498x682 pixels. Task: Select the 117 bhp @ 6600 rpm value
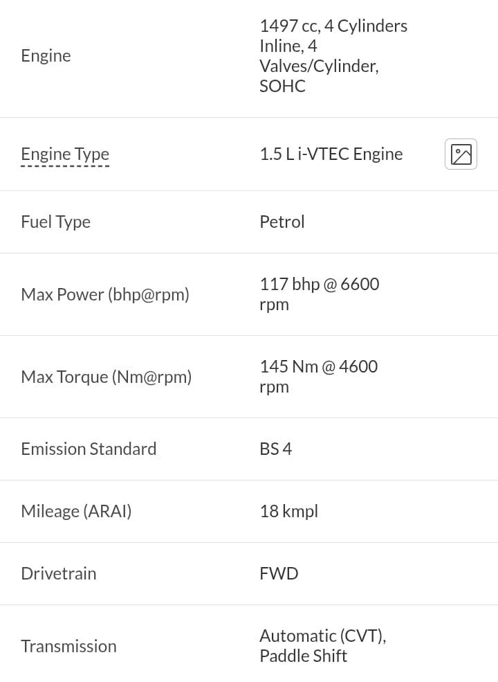(x=320, y=294)
